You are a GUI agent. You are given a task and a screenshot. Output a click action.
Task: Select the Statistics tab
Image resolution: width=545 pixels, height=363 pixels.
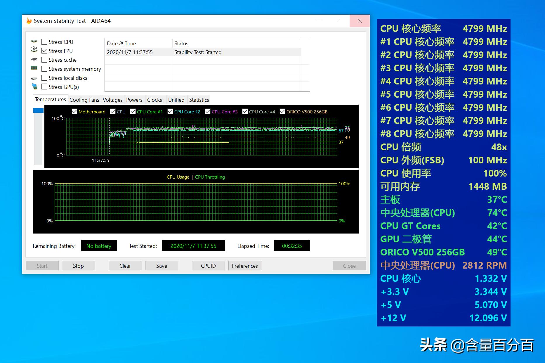pyautogui.click(x=199, y=100)
